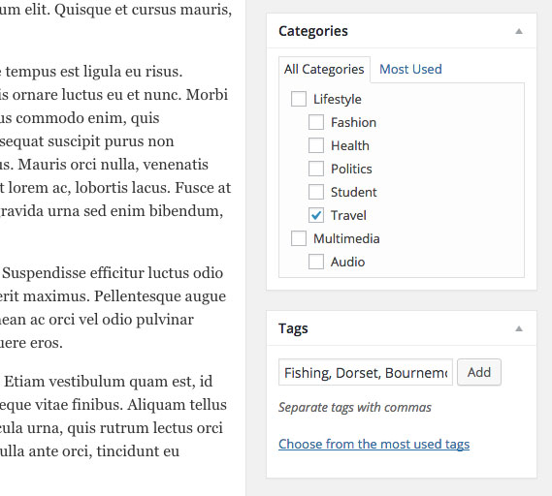Collapse the Categories panel arrow

pyautogui.click(x=519, y=31)
